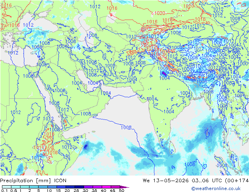The width and height of the screenshot is (249, 192).
Task: Select the time range '03..06 UTC'
Action: tap(207, 181)
